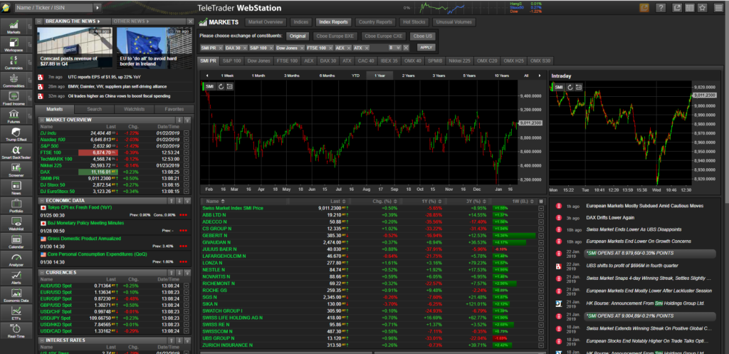The height and width of the screenshot is (354, 729).
Task: Select Cboe Europe BXE exchange option
Action: point(335,36)
